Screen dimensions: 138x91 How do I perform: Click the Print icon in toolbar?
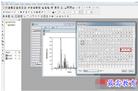tap(52, 8)
